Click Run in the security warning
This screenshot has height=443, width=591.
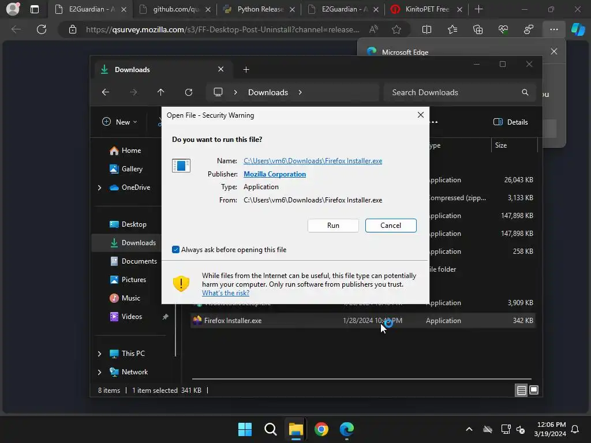point(333,226)
